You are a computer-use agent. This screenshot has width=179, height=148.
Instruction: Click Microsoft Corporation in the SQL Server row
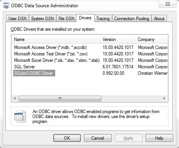coord(153,67)
